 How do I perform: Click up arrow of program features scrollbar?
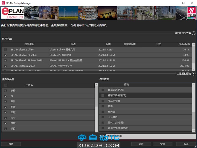[194, 44]
